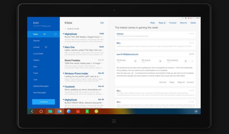Select the Inbox folder

(x=43, y=34)
